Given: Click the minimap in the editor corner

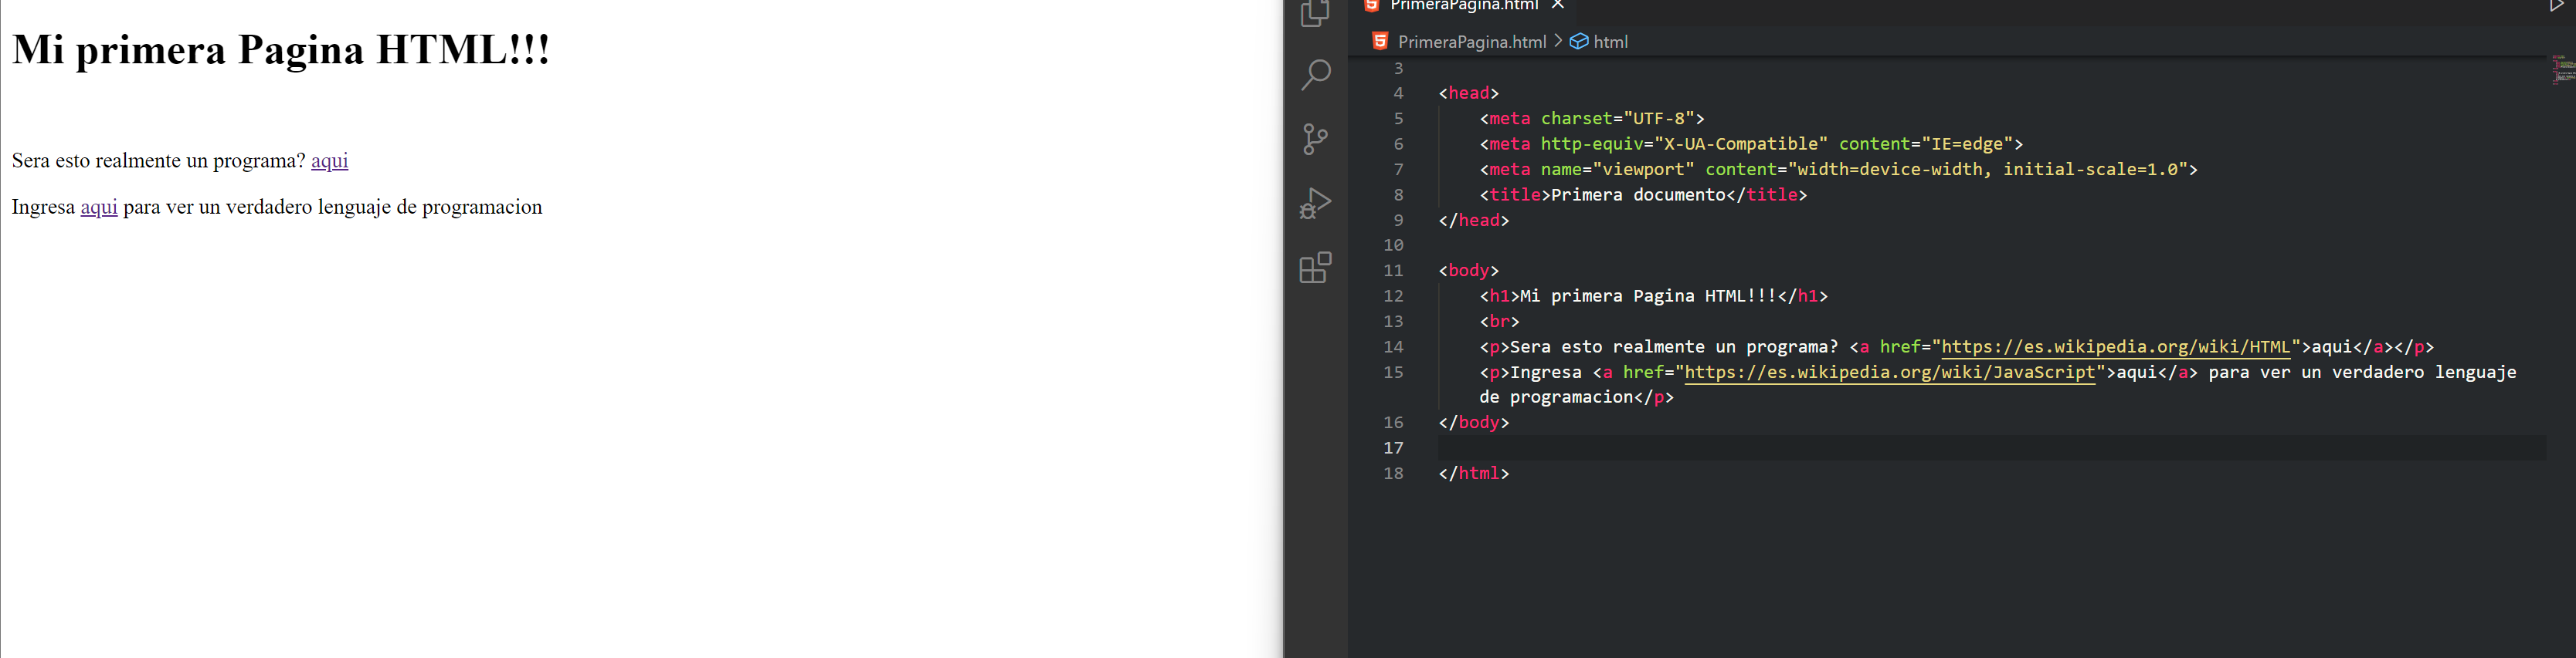Looking at the screenshot, I should pos(2561,70).
